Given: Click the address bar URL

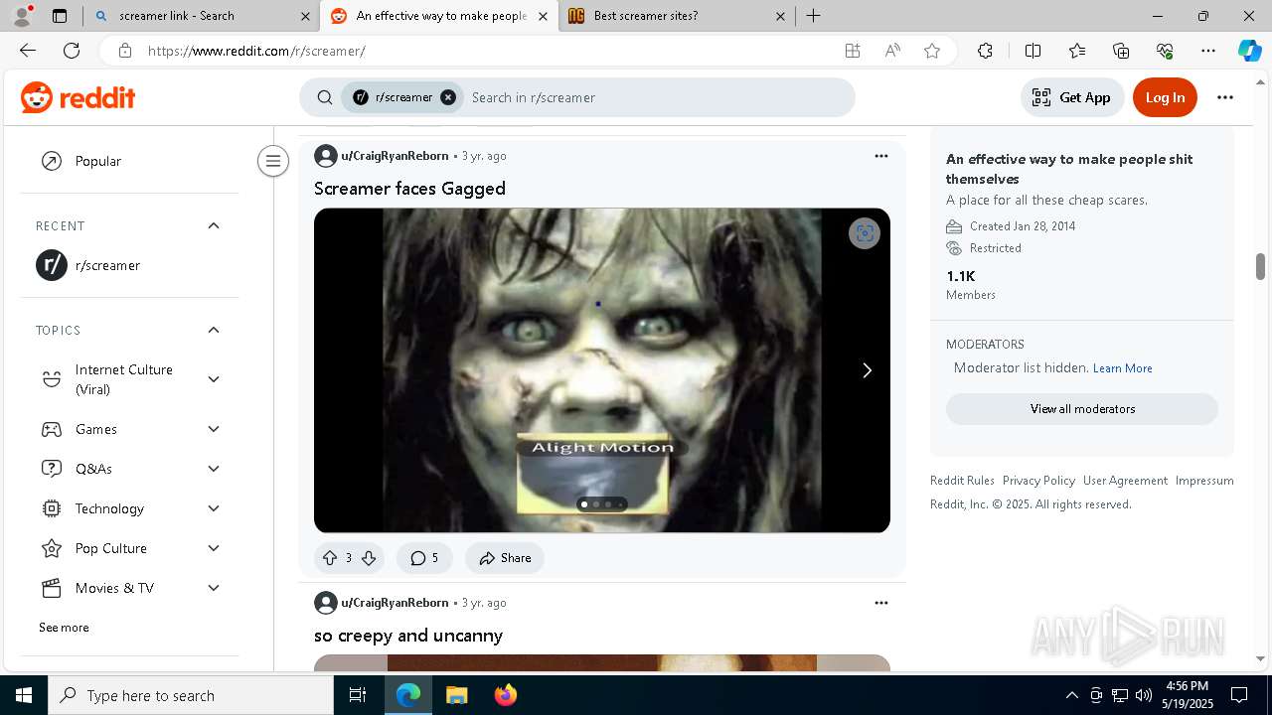Looking at the screenshot, I should coord(256,51).
